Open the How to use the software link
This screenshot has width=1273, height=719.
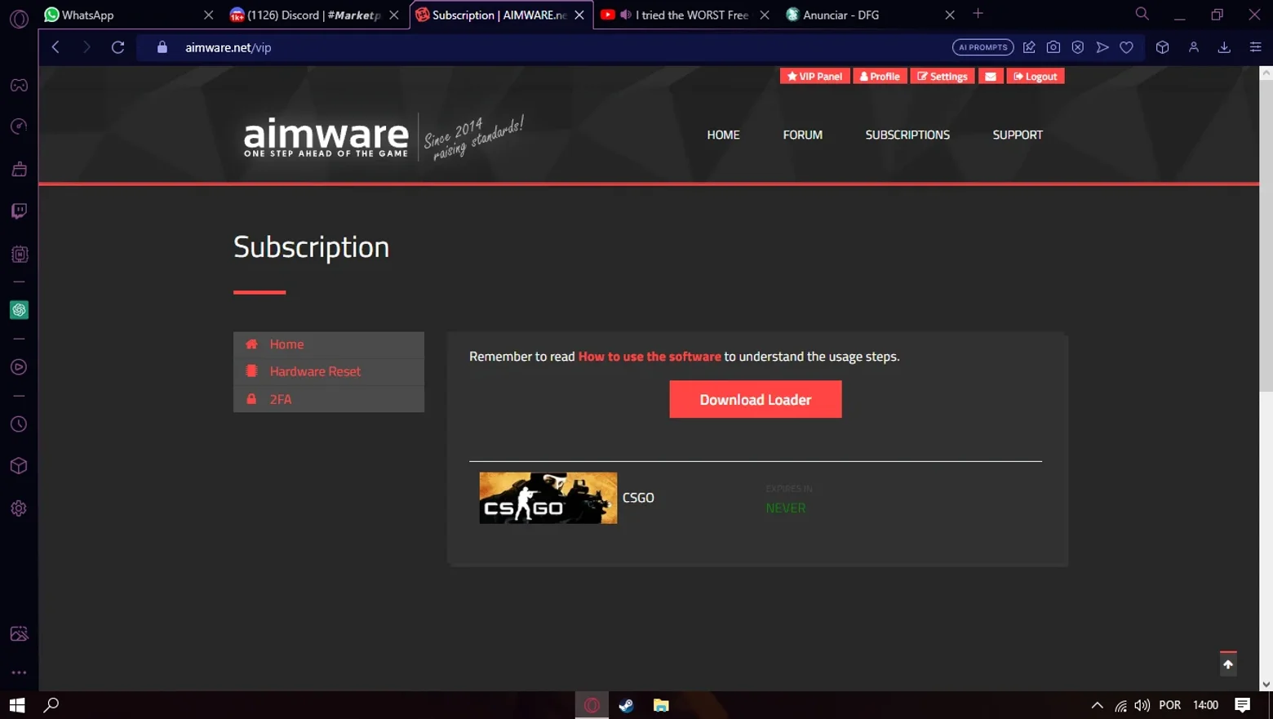(650, 357)
